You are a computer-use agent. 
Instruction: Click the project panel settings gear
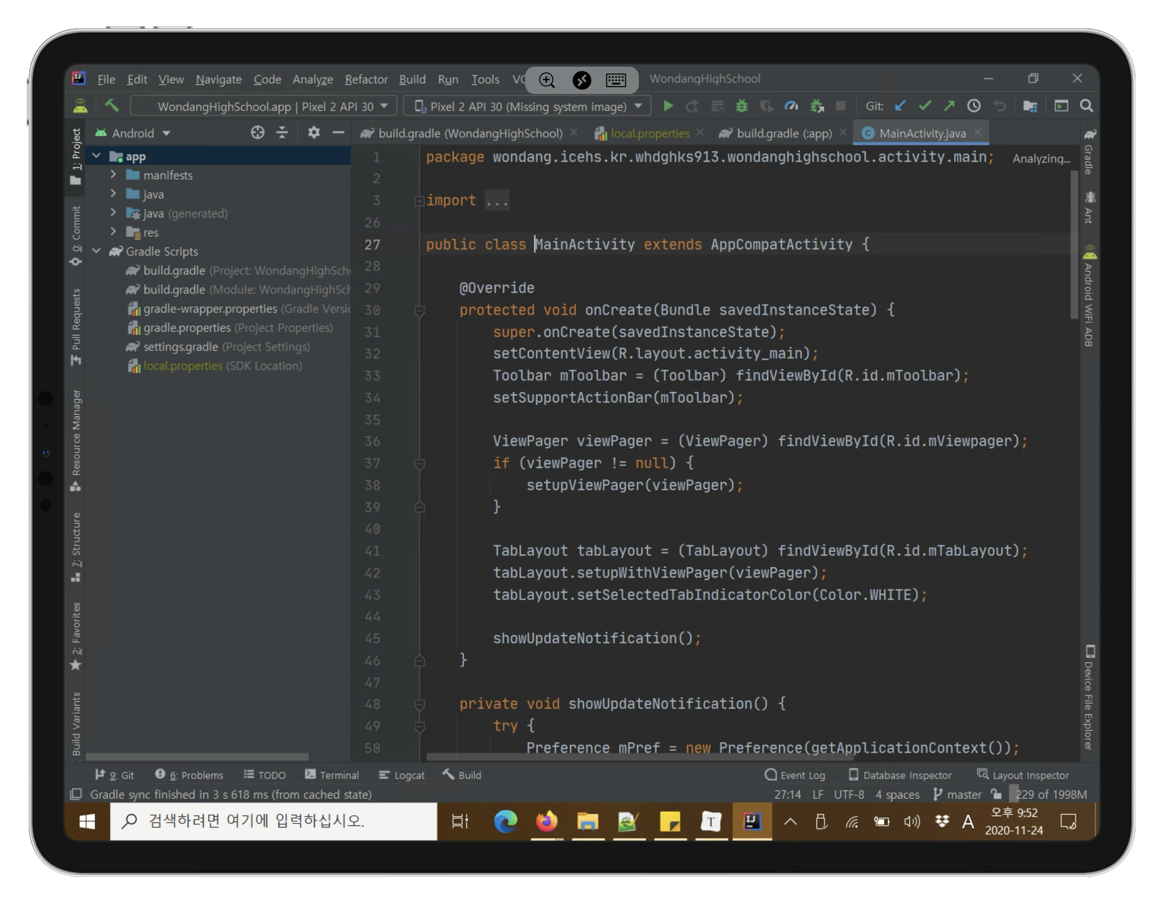314,132
